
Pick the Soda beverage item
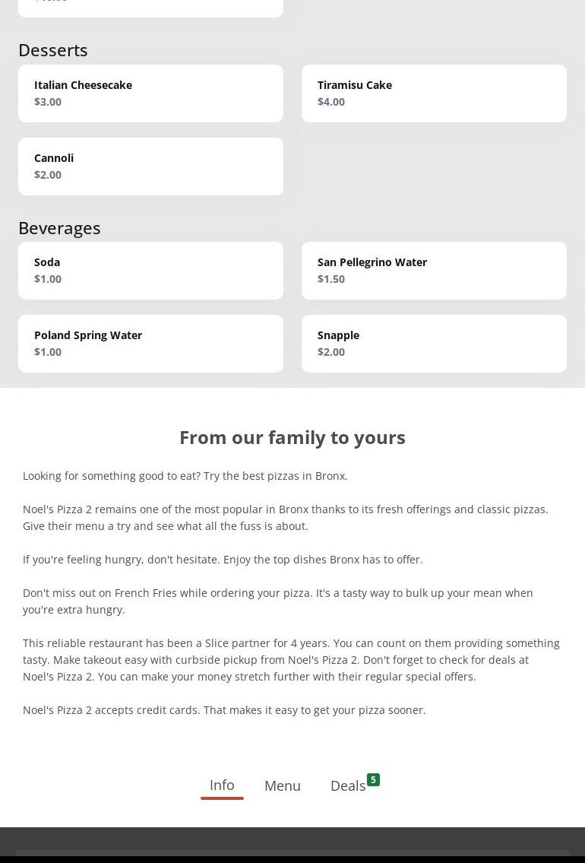click(x=150, y=271)
